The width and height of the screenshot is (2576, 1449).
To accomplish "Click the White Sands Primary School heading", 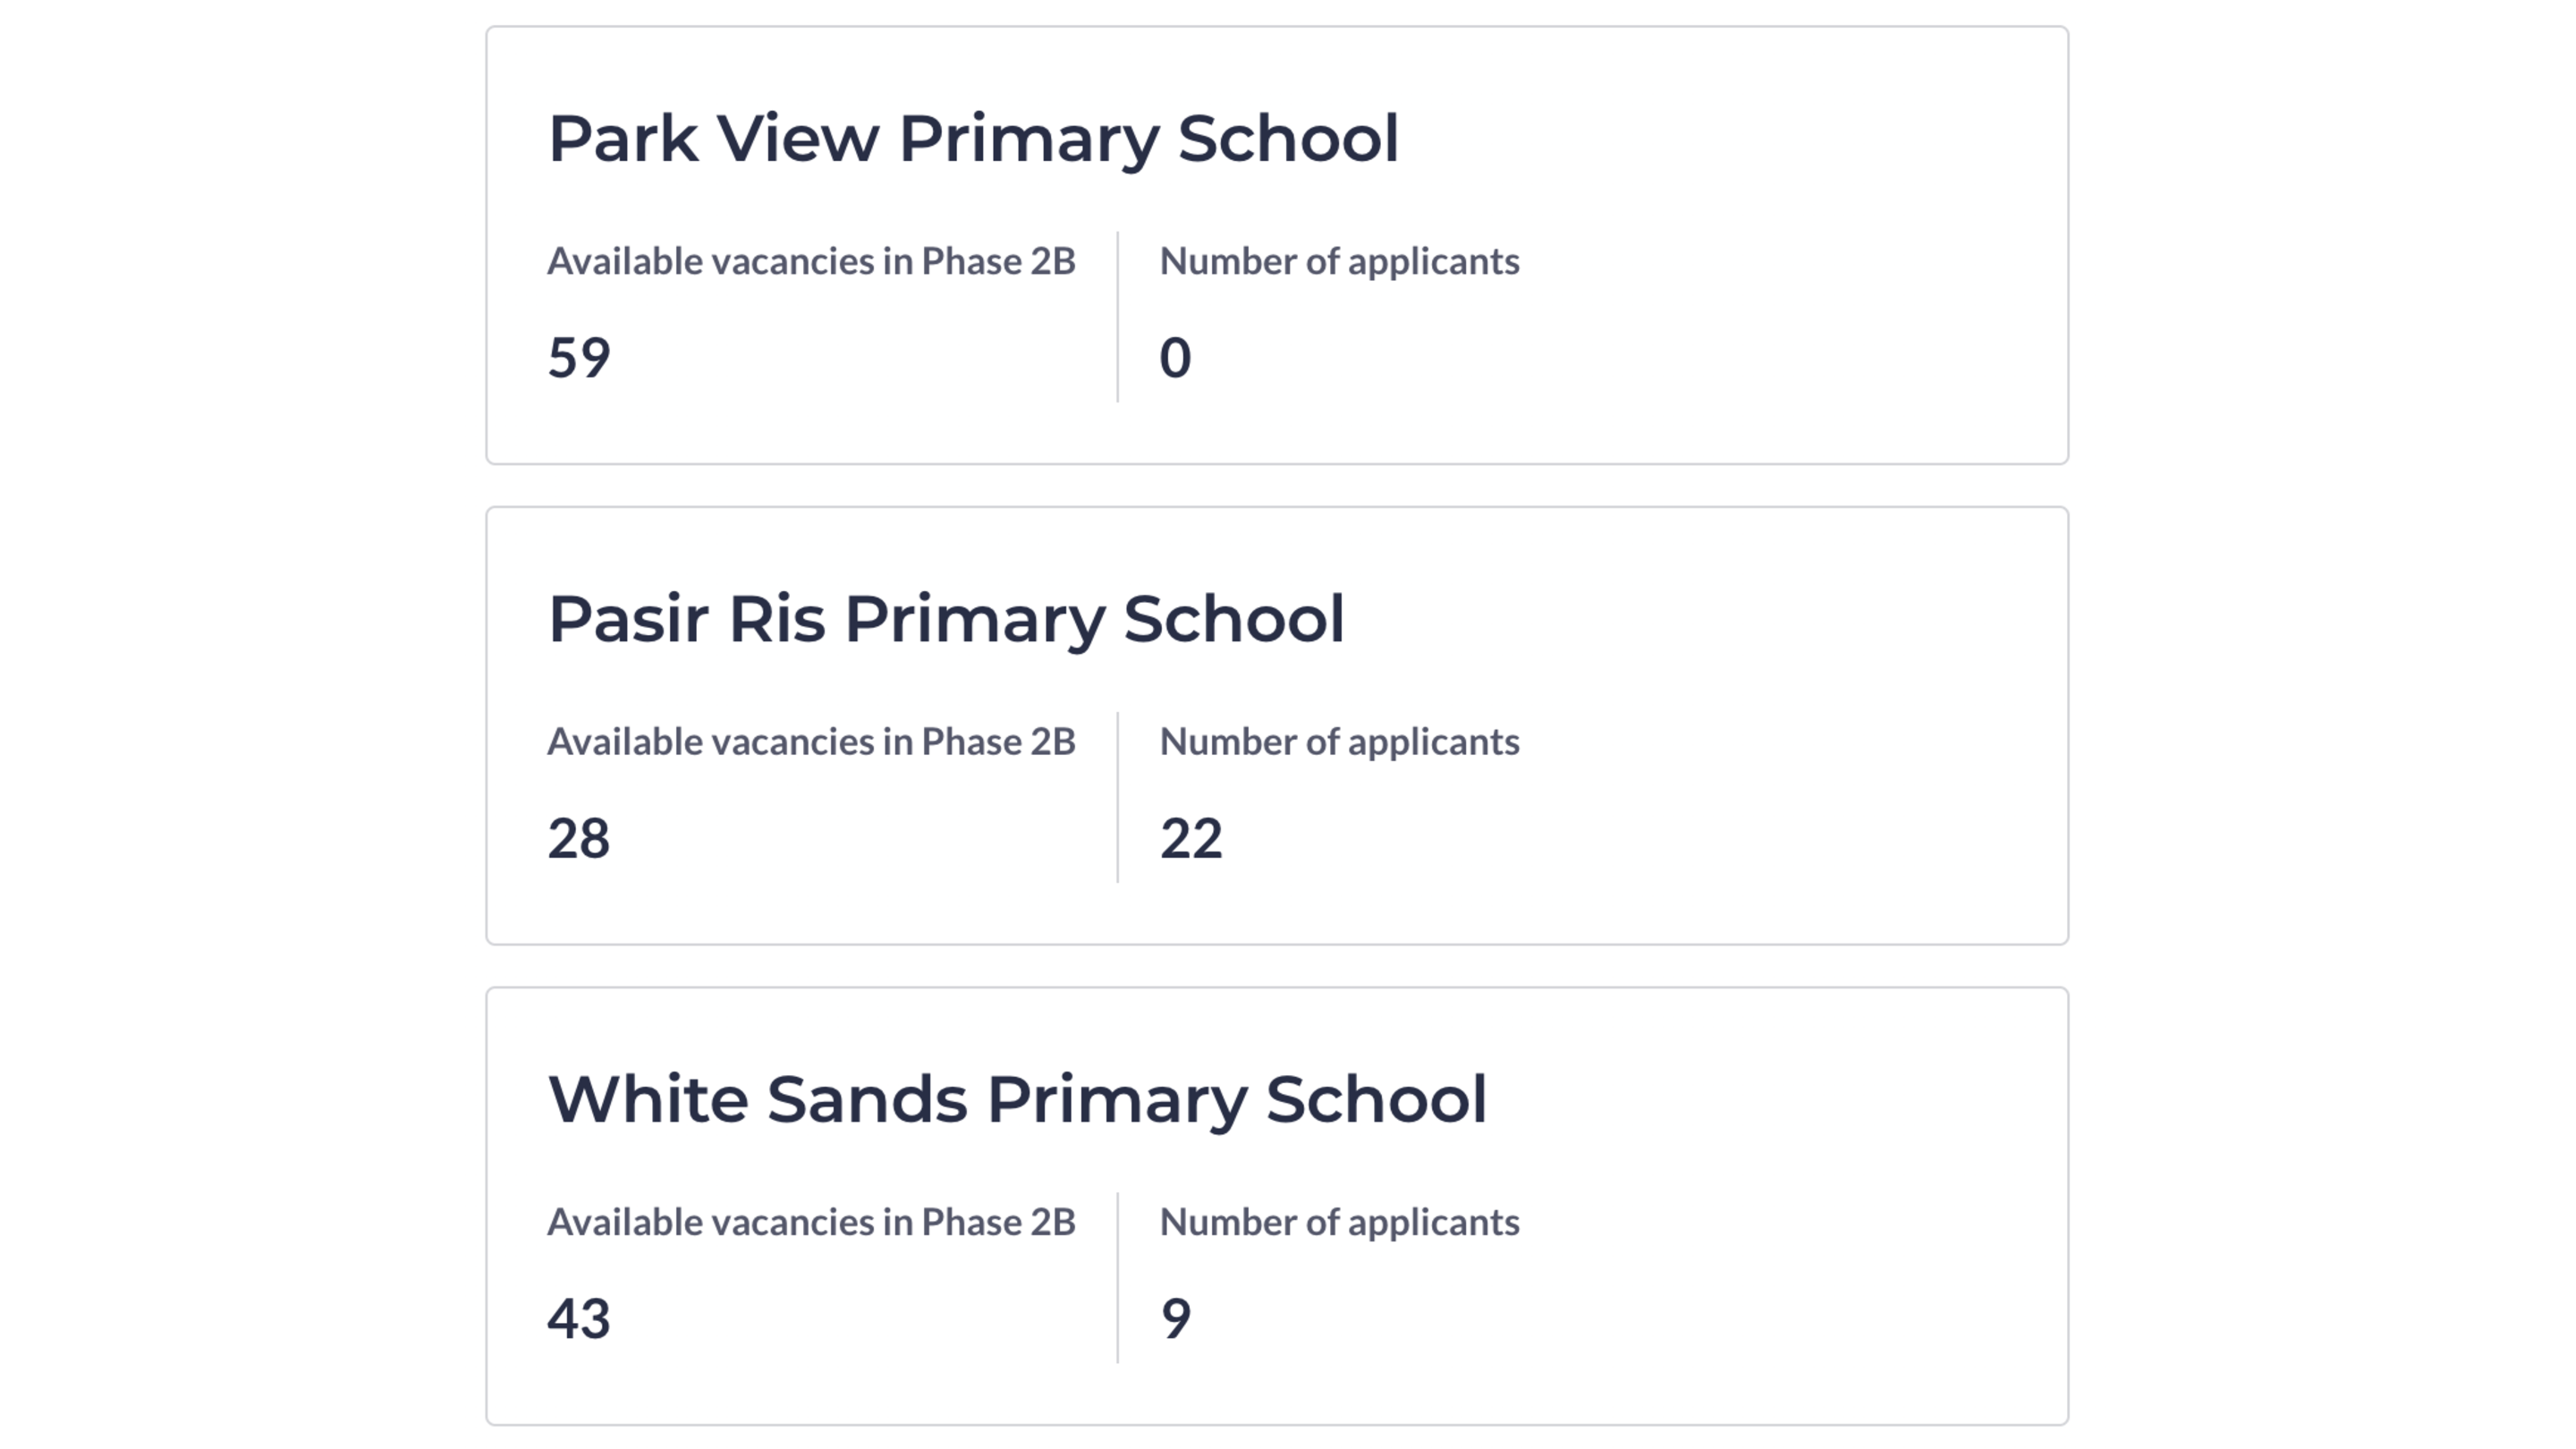I will coord(1017,1100).
